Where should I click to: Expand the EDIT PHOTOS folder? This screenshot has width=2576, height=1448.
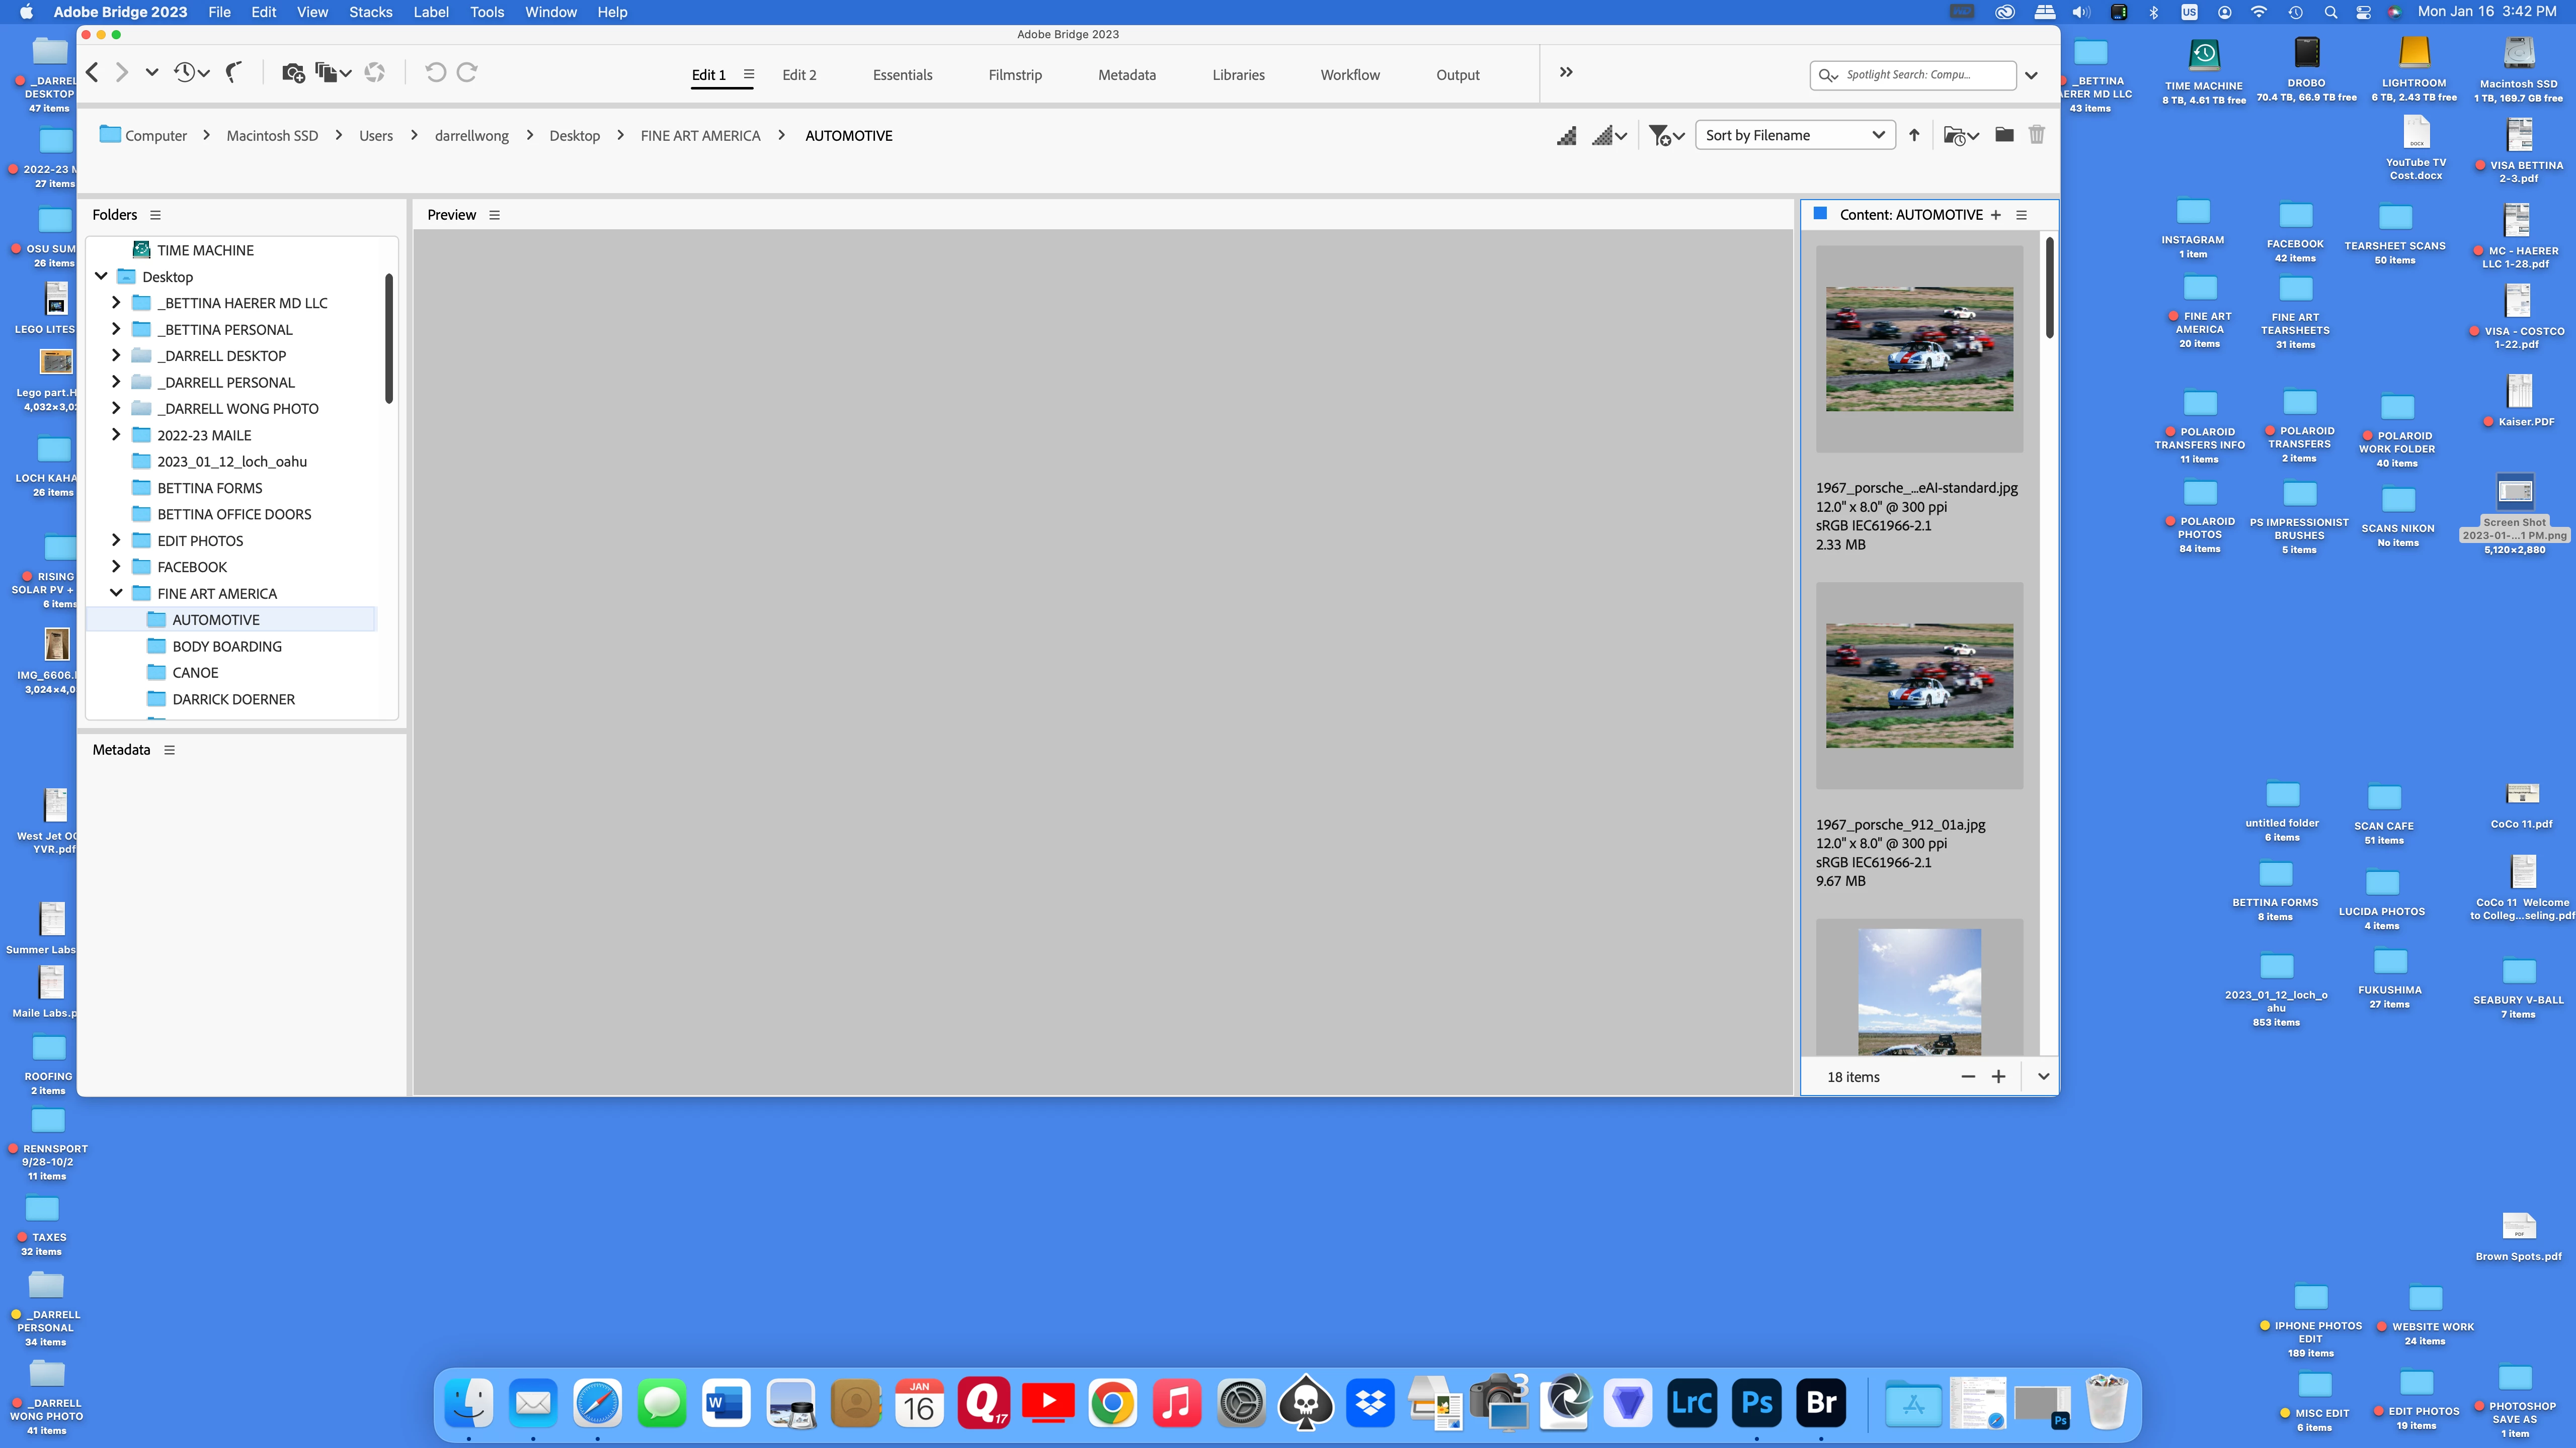click(116, 540)
